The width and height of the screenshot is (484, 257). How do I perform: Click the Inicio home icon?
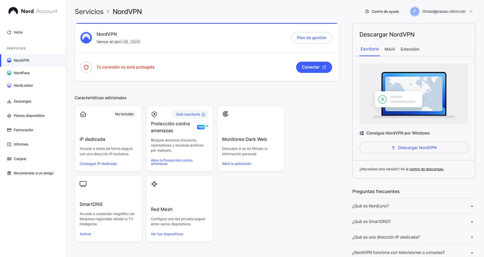click(x=9, y=32)
